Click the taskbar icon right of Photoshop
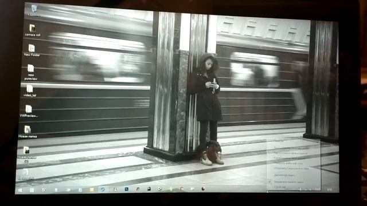367x206 pixels. click(138, 189)
